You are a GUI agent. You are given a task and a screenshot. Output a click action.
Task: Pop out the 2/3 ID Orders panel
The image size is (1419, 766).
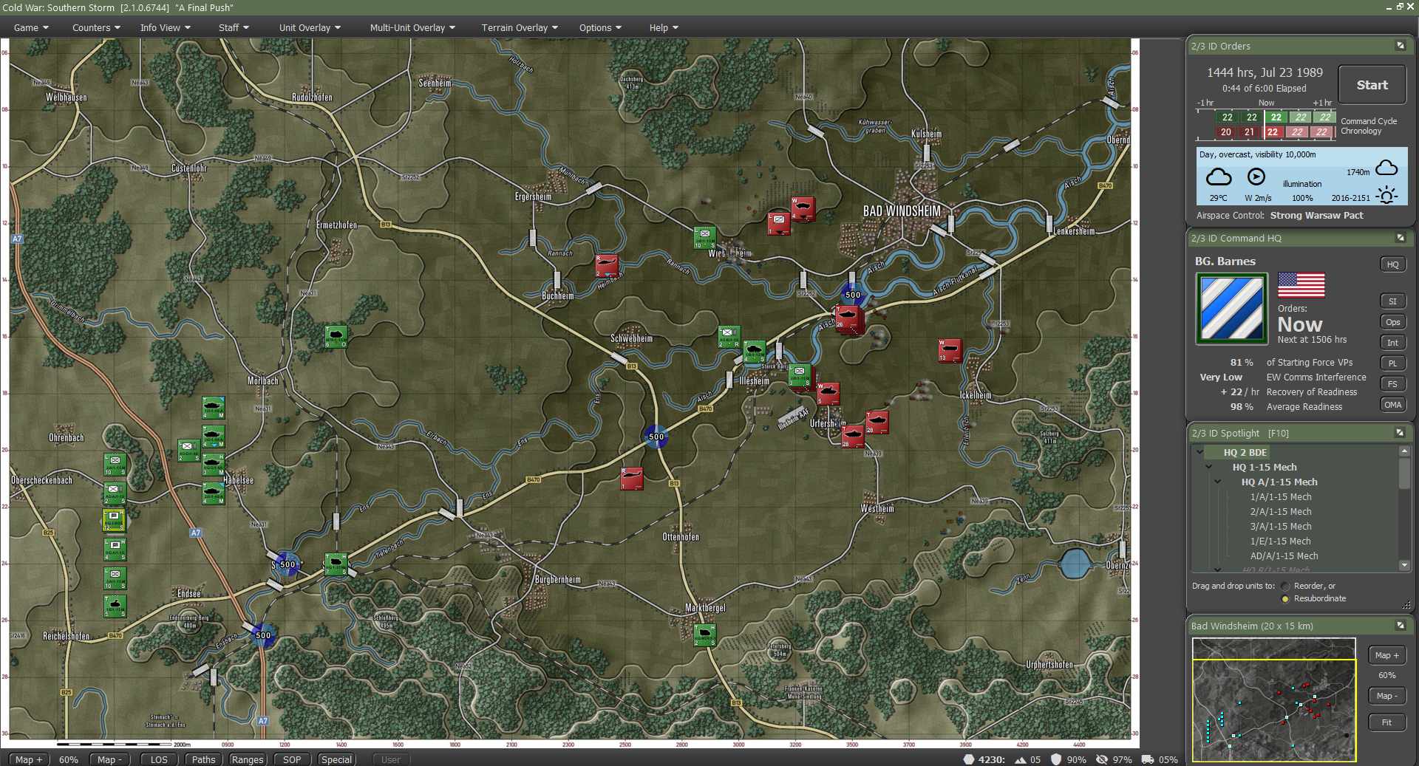1400,46
